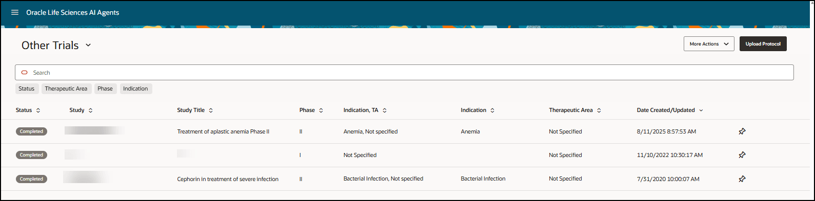
Task: Click 'Bacterial Infection, Not specified' cell
Action: pos(383,178)
